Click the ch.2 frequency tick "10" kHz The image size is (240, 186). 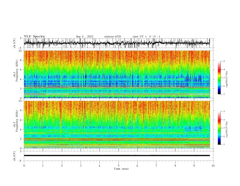21,101
